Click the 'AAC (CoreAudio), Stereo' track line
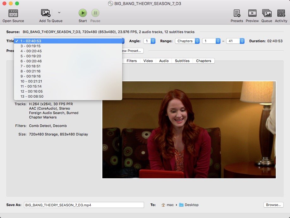Viewport: 290px width, 218px height. coord(49,108)
